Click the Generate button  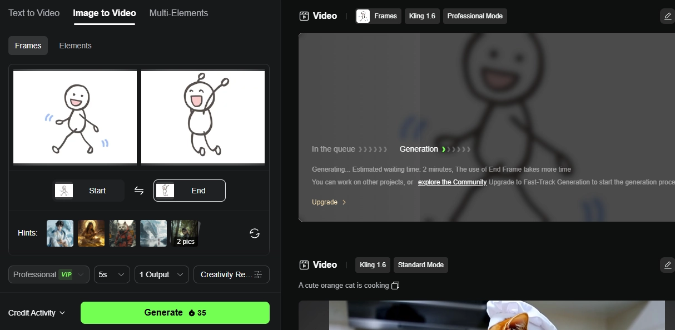point(175,312)
